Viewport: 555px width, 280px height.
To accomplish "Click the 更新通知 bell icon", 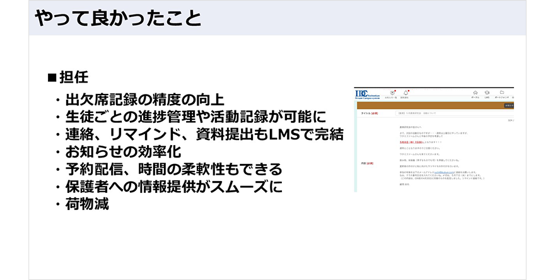I will [x=406, y=93].
